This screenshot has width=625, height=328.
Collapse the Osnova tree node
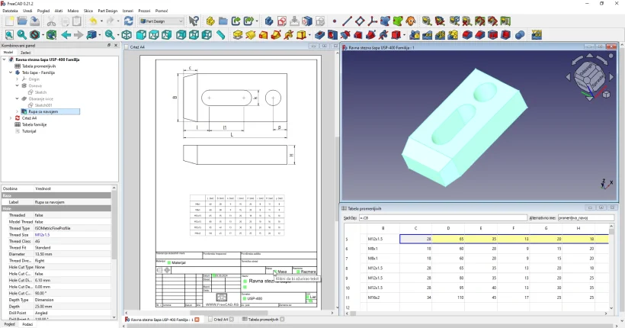pyautogui.click(x=17, y=85)
